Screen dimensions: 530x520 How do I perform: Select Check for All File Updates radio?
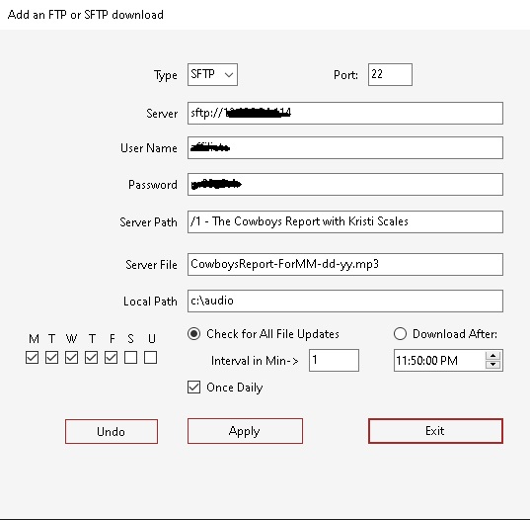pos(194,334)
